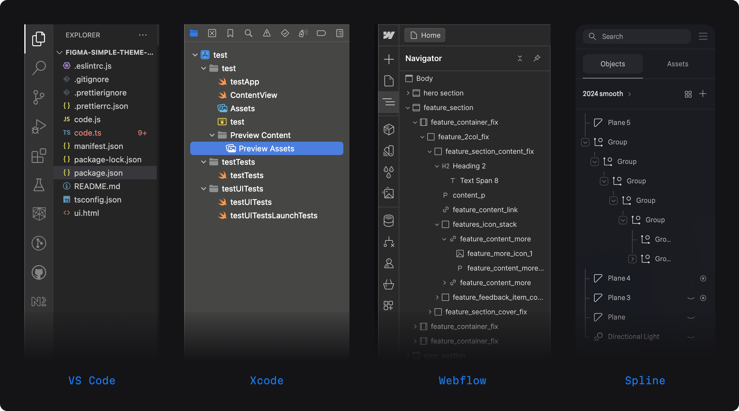The width and height of the screenshot is (739, 411).
Task: Open the Source Control view in VS Code
Action: (x=39, y=97)
